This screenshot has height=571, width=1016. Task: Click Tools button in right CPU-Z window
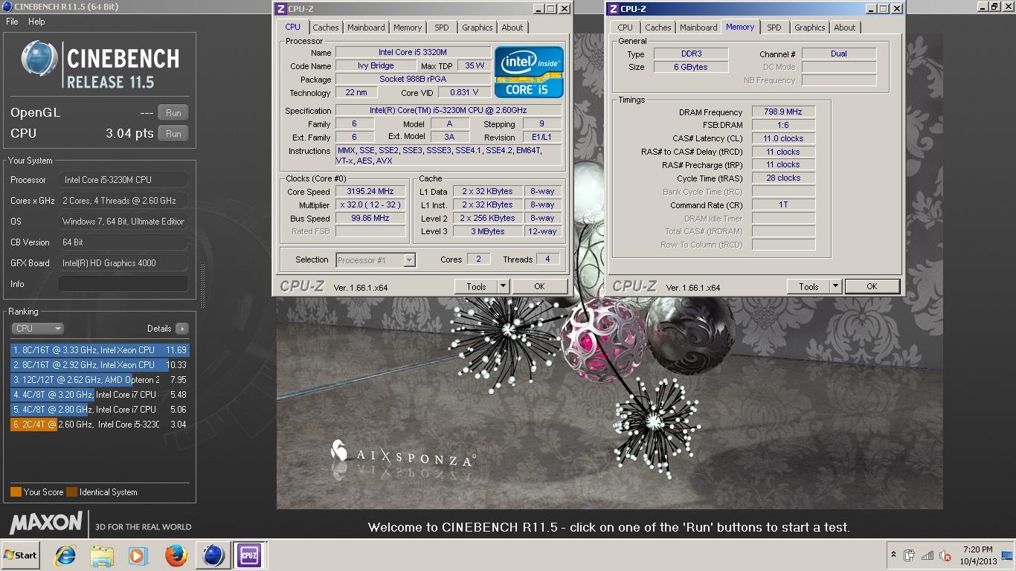808,286
